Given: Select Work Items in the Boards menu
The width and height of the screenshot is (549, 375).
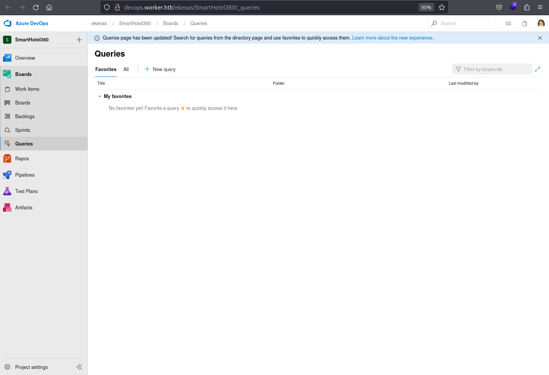Looking at the screenshot, I should [x=27, y=89].
